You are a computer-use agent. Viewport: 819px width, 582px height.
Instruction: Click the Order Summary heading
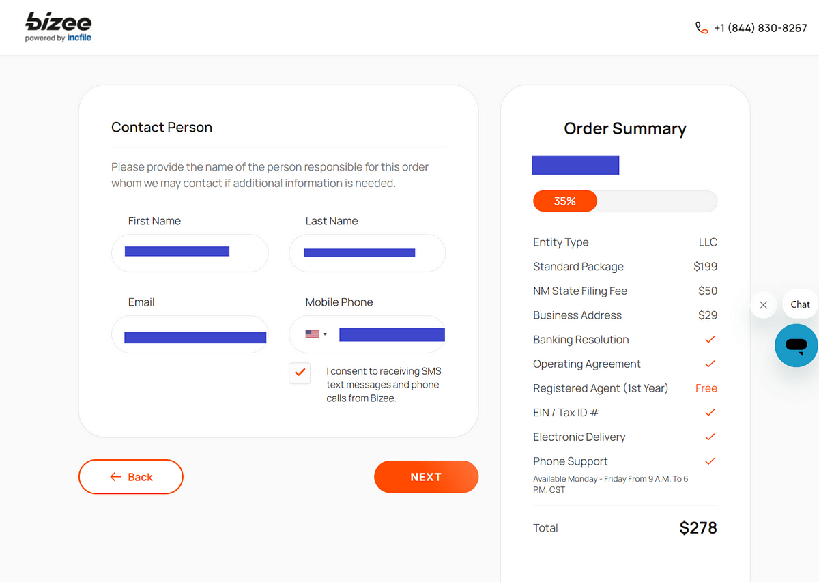[x=625, y=129]
